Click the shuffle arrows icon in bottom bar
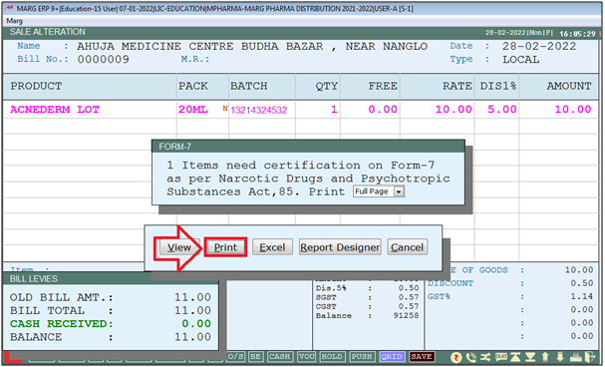Screen dimensions: 605x367 [486, 357]
